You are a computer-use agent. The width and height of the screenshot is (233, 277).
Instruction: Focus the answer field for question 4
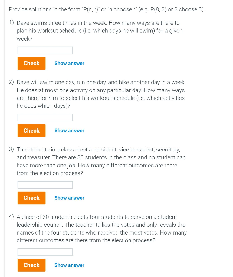45,252
